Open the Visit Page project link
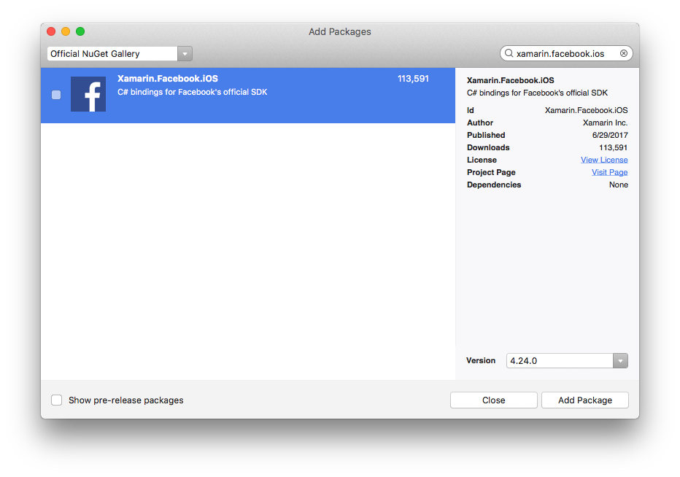The image size is (680, 477). pos(609,172)
